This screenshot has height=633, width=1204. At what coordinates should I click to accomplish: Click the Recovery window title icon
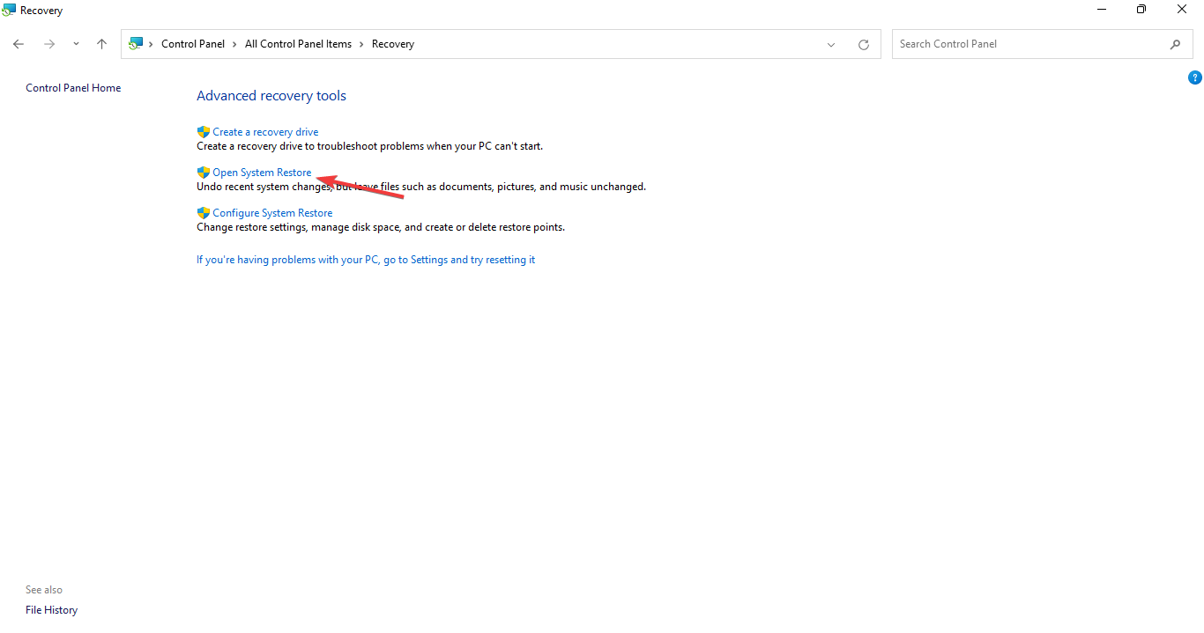coord(9,11)
